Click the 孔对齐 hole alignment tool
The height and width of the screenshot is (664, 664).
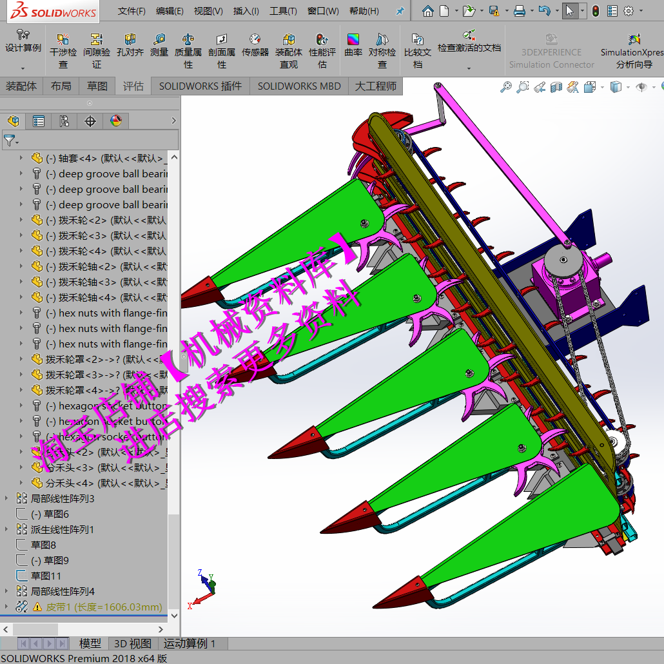click(x=130, y=50)
